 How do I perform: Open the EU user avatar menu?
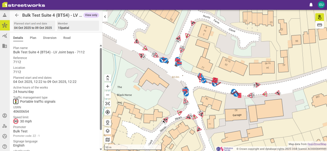pyautogui.click(x=321, y=5)
